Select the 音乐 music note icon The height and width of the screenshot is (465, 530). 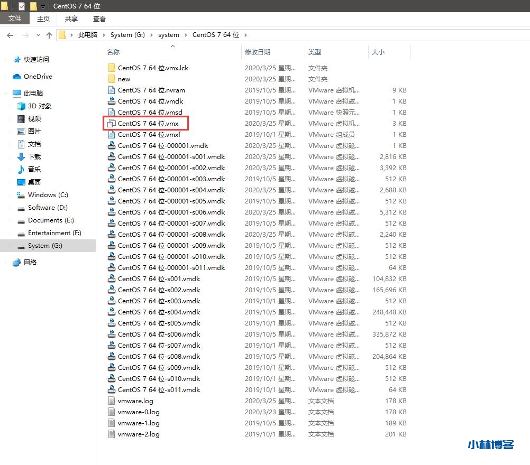(21, 170)
